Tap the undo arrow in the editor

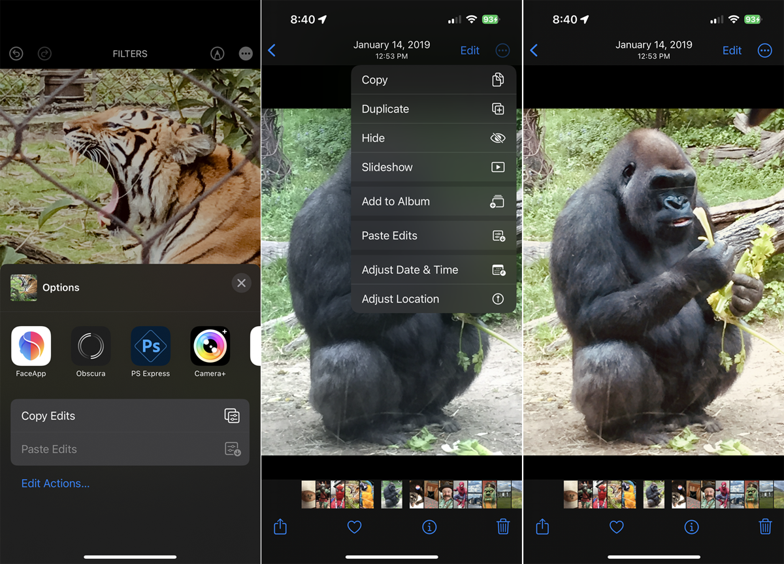16,54
